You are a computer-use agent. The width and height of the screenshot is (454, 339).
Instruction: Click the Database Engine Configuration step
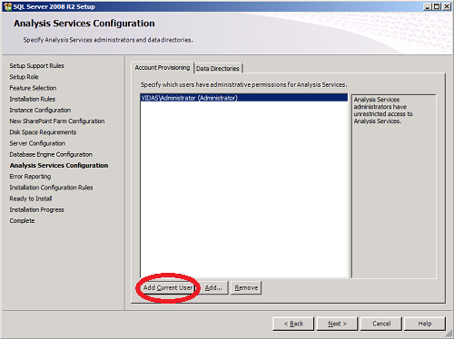point(51,154)
